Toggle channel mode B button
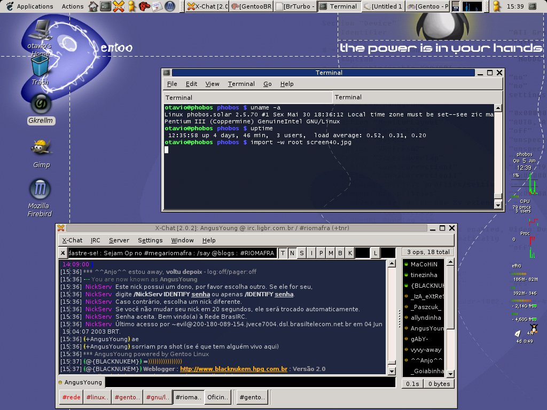Screen dimensions: 547x410 point(340,253)
